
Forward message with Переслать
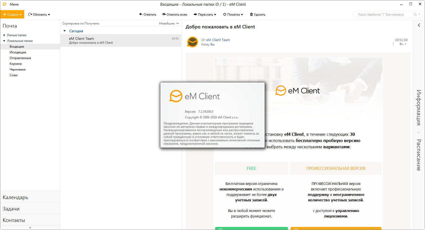(203, 15)
